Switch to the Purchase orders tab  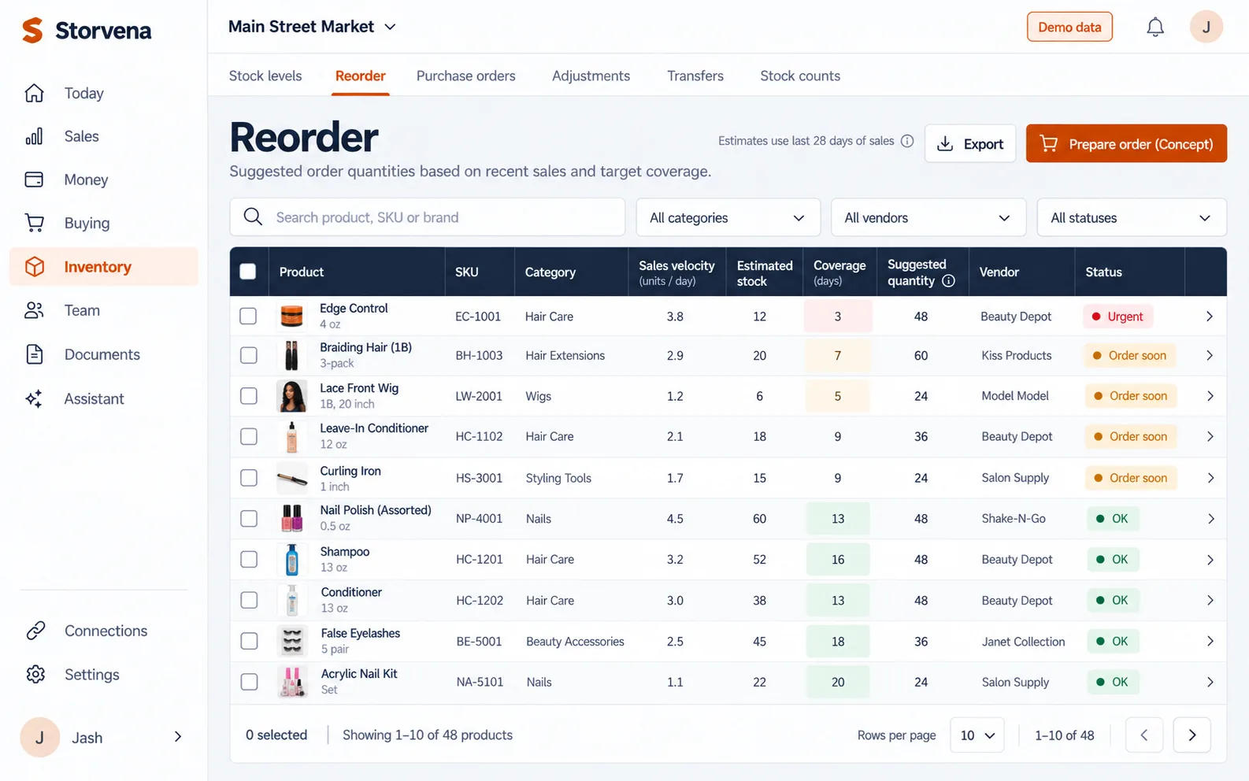click(x=466, y=76)
